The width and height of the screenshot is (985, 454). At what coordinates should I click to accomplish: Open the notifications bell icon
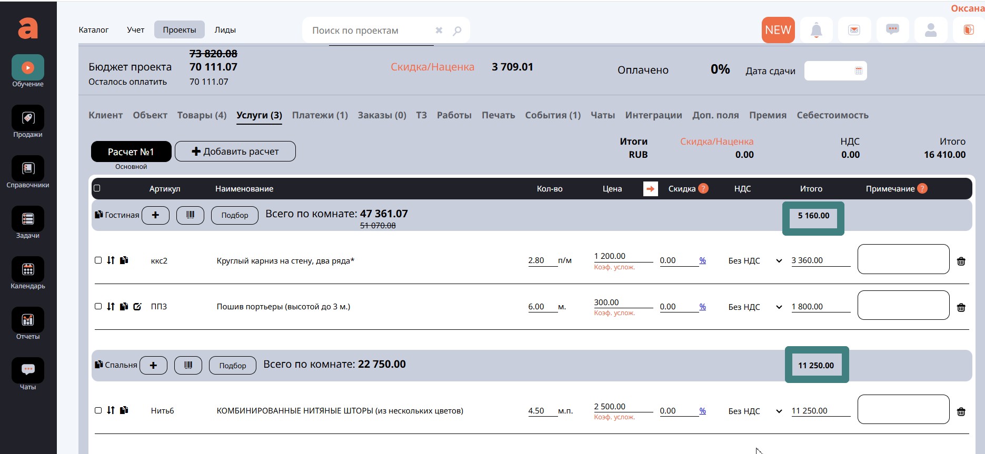click(x=816, y=31)
